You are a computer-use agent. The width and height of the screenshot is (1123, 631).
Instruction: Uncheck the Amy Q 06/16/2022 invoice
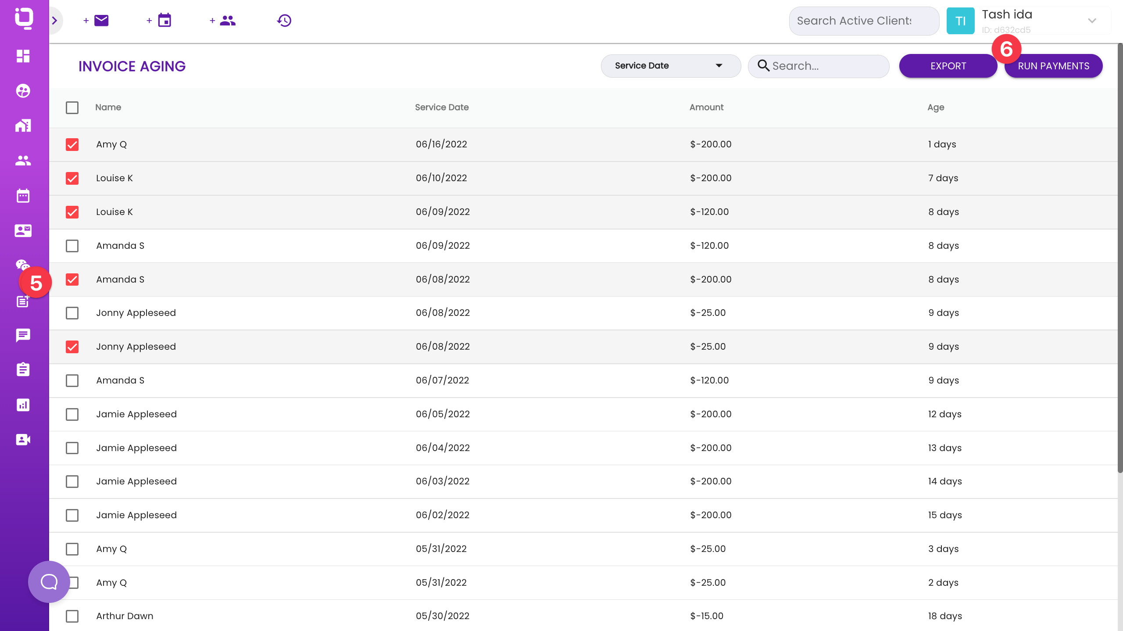(x=72, y=144)
